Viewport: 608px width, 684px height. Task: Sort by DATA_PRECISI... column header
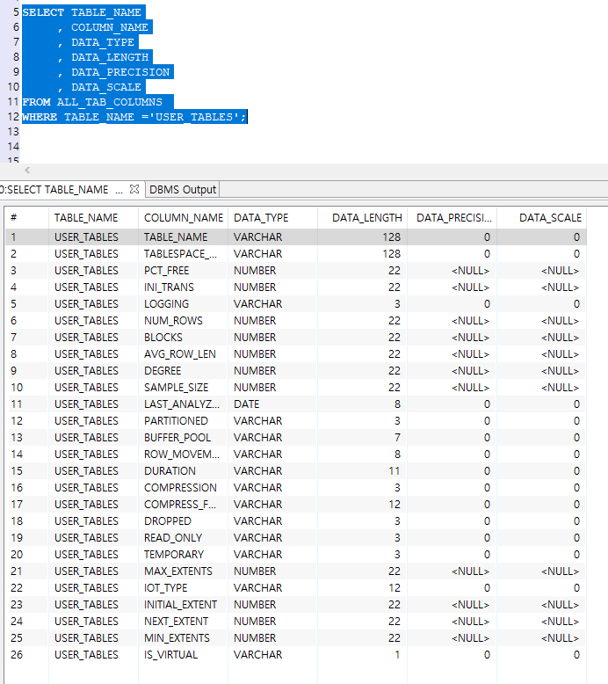click(x=454, y=218)
